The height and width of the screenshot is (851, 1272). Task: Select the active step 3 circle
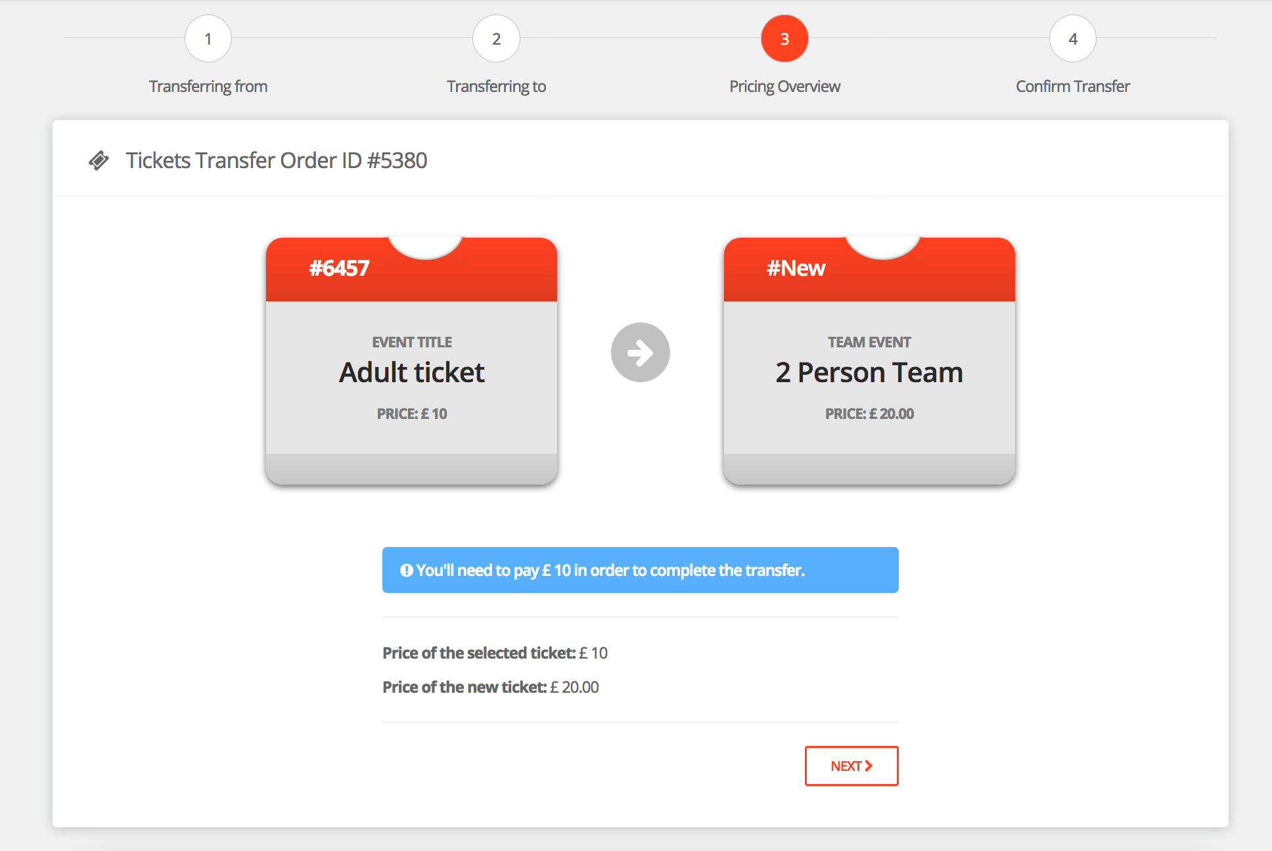[x=784, y=39]
